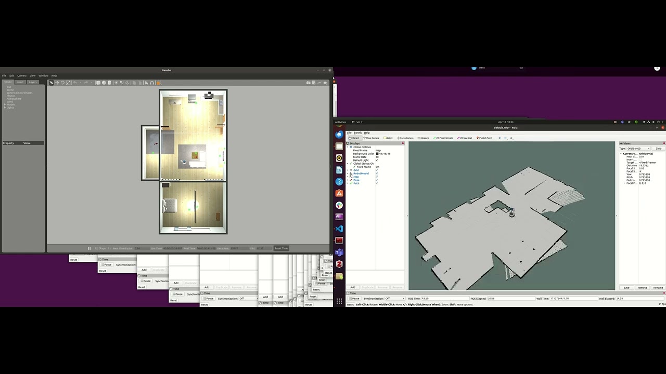
Task: Toggle the Default Light checkbox
Action: [377, 160]
